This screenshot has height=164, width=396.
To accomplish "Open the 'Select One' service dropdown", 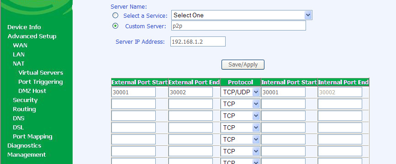I will point(242,15).
